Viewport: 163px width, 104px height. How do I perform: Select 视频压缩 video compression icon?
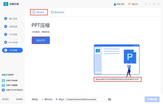coord(6,27)
